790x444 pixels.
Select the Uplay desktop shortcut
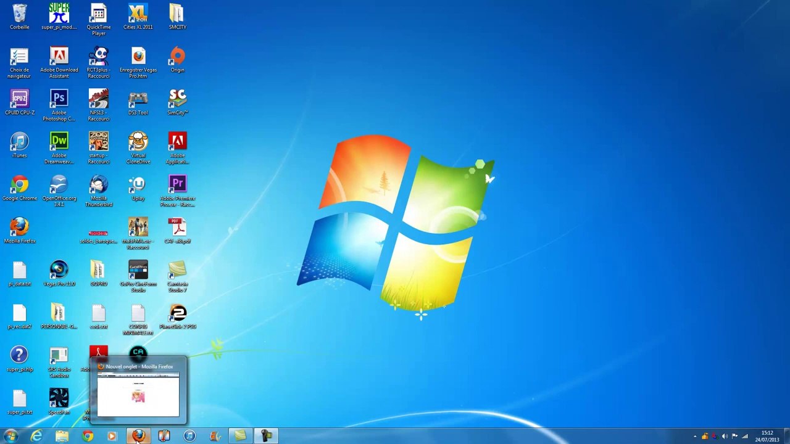pos(138,188)
